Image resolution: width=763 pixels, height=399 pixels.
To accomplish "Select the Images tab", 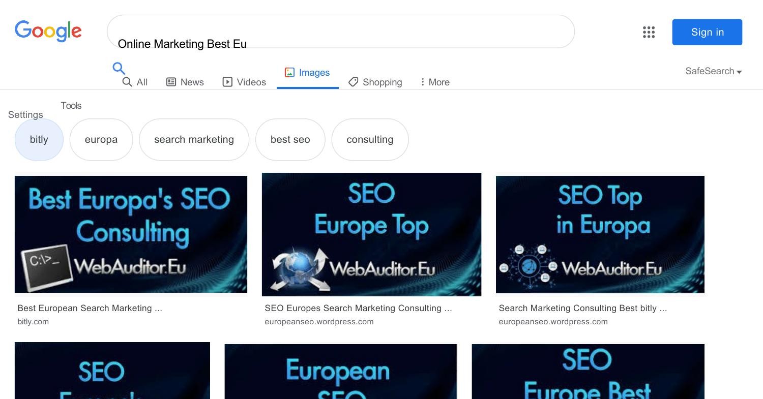I will pyautogui.click(x=307, y=73).
